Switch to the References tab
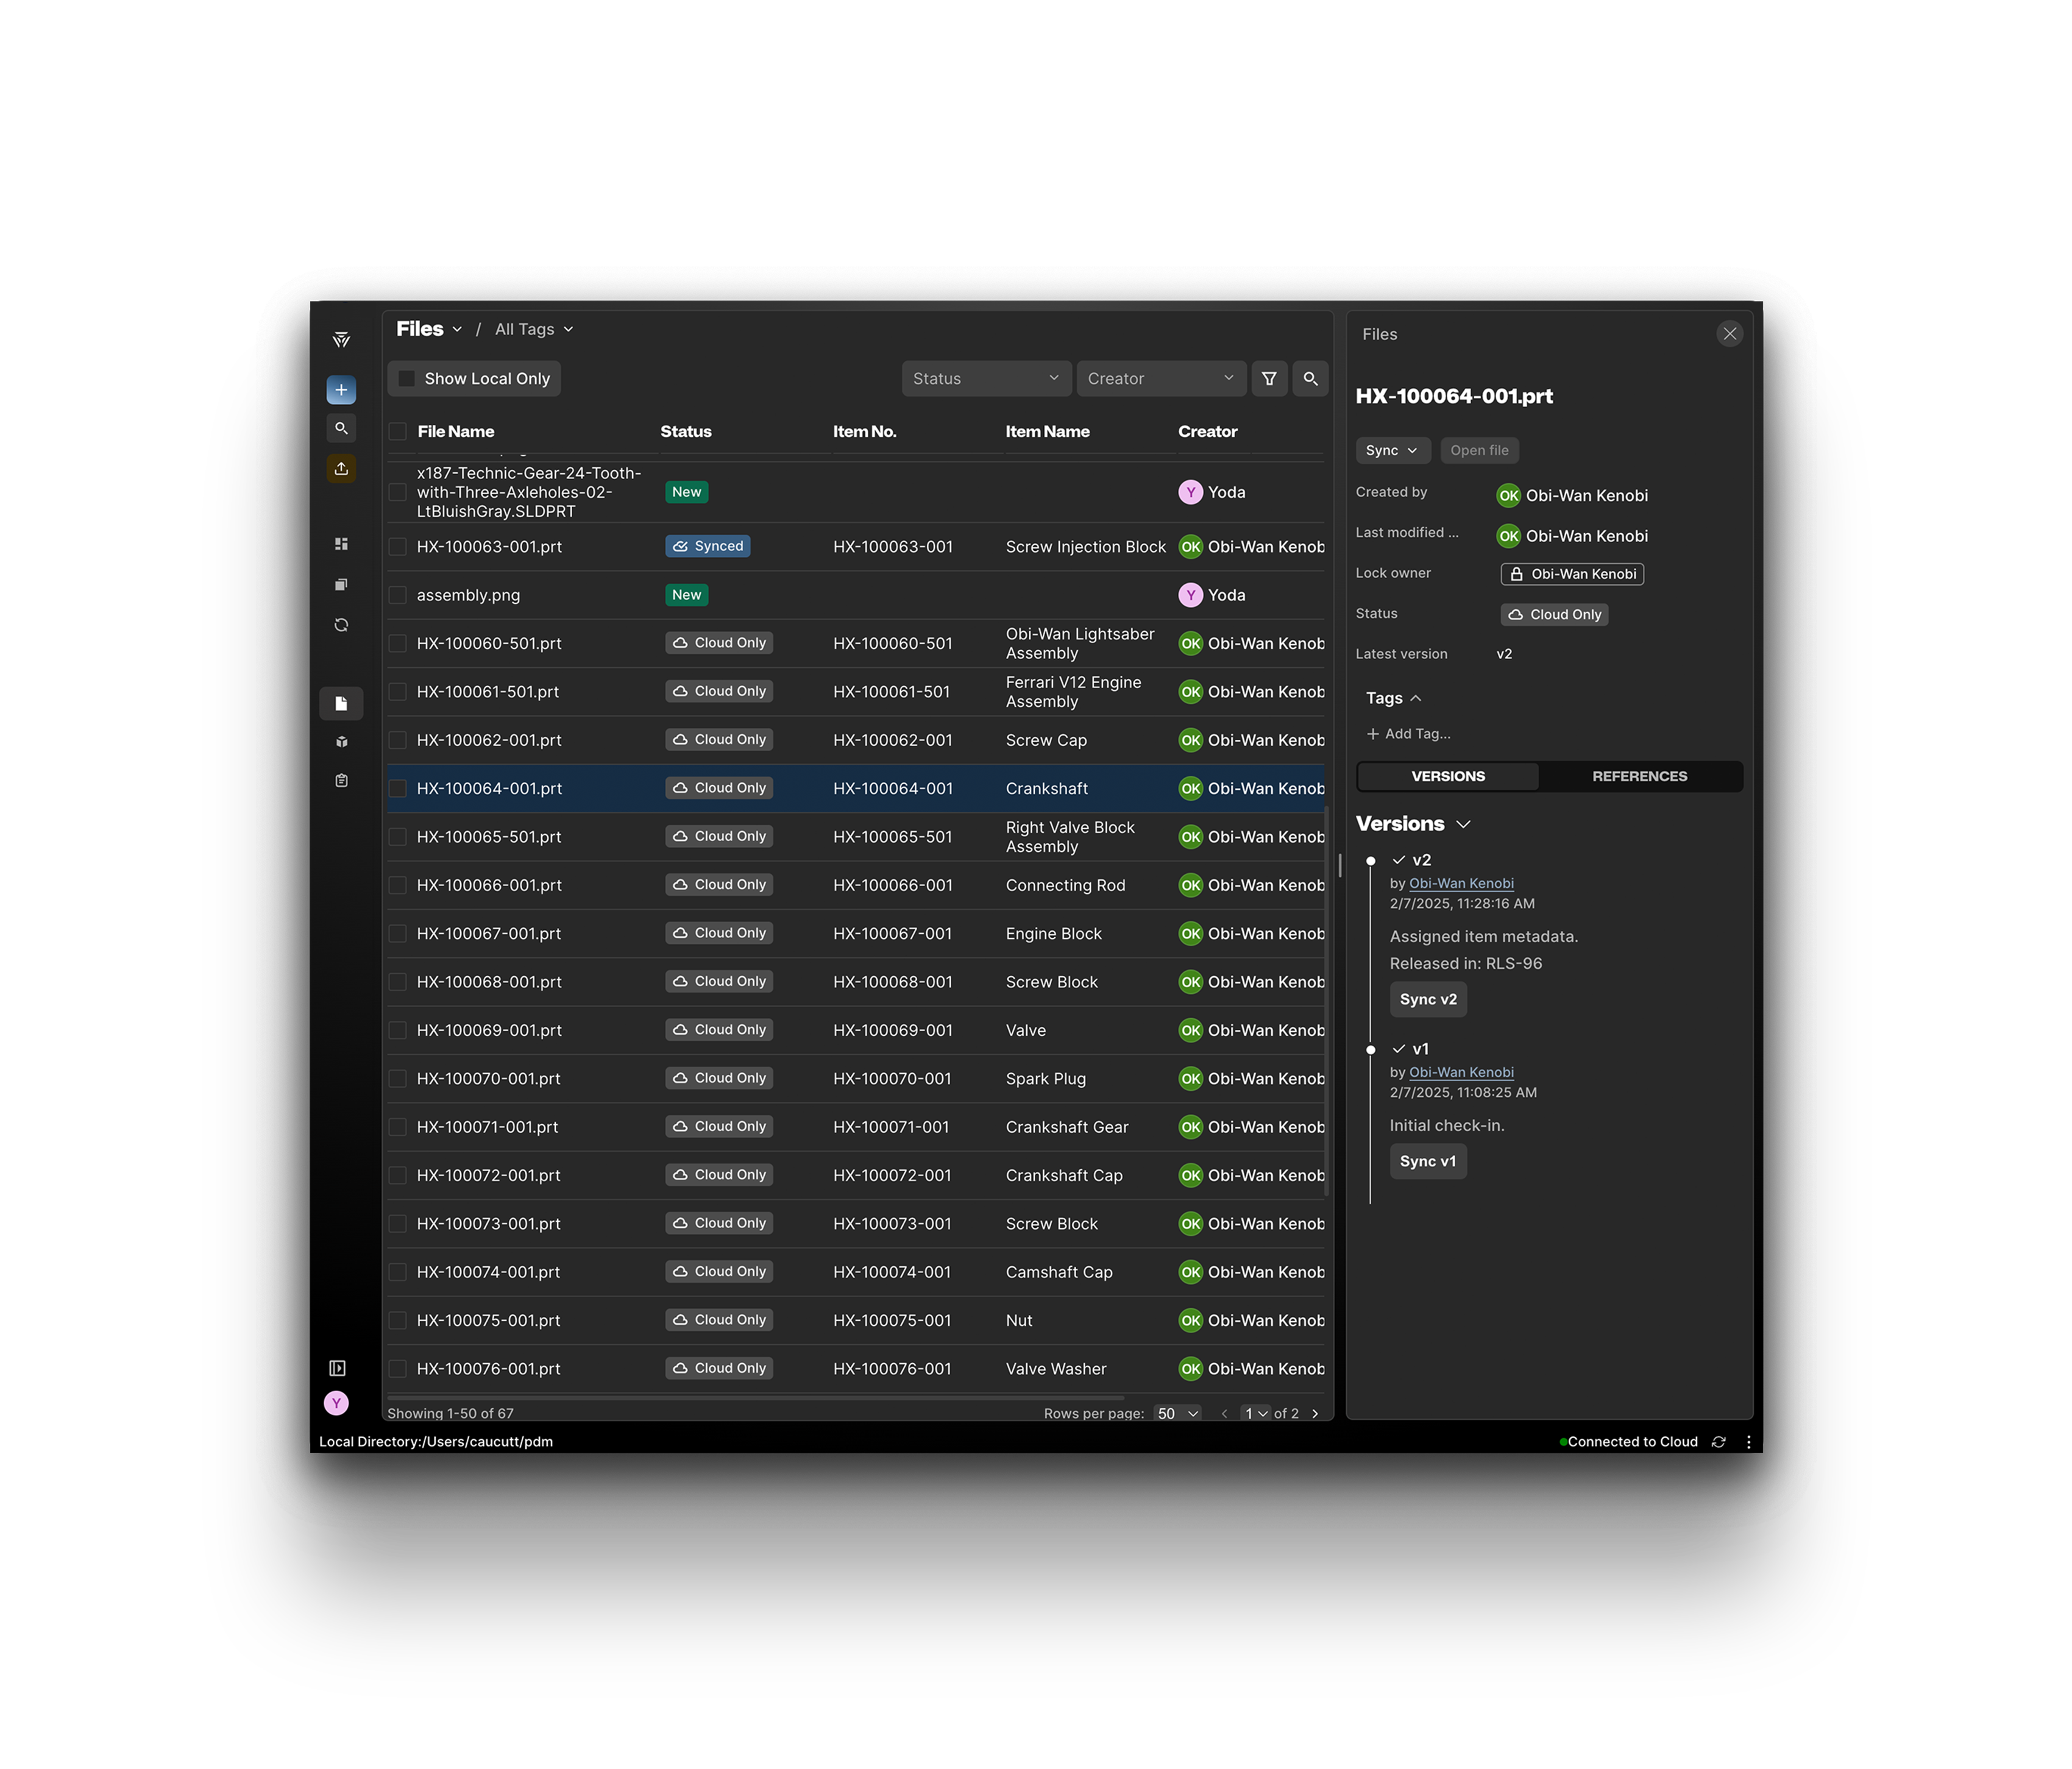 tap(1639, 776)
